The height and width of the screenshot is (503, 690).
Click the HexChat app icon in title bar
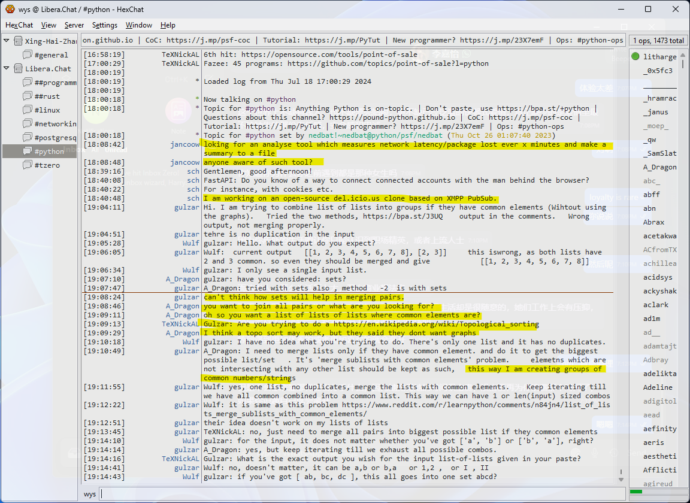pyautogui.click(x=10, y=9)
